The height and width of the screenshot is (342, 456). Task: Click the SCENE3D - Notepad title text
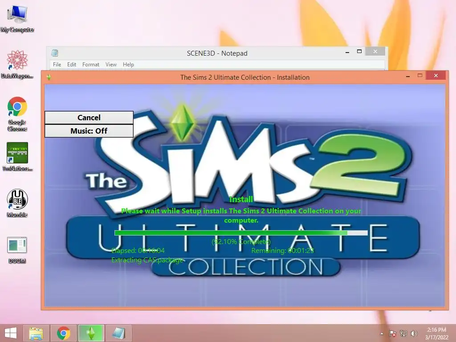pyautogui.click(x=217, y=53)
